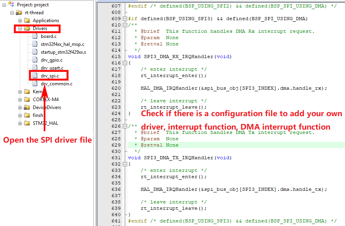This screenshot has width=345, height=226.
Task: Select drv_usart.c in the Drivers group
Action: [x=51, y=68]
